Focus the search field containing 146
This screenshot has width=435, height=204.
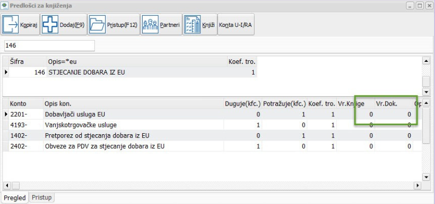click(49, 45)
